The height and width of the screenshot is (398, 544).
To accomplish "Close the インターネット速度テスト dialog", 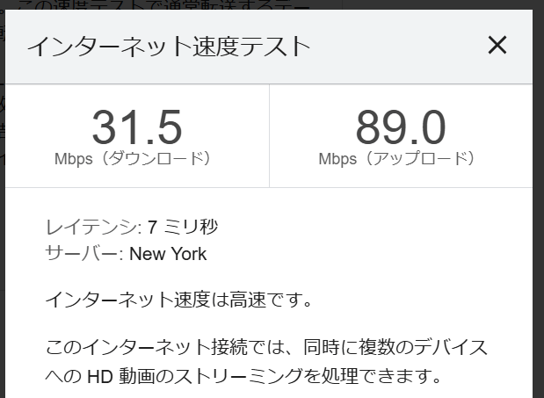I will 497,46.
